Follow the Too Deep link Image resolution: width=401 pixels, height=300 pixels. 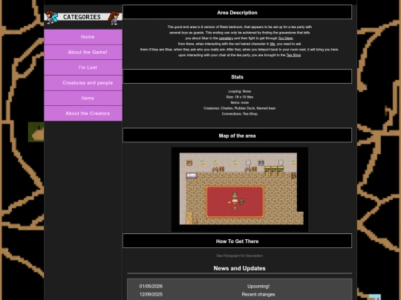[285, 39]
